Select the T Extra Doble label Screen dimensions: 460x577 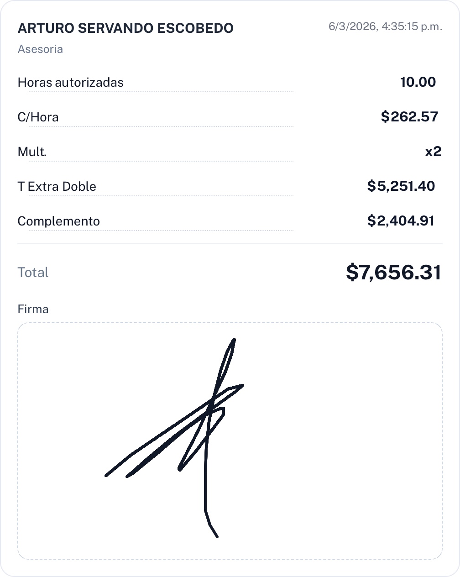coord(57,187)
